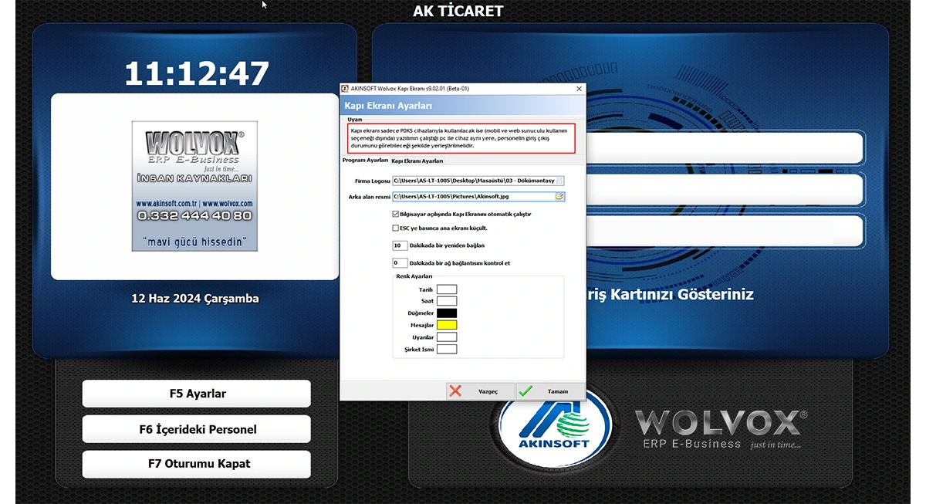The image size is (926, 504).
Task: Click the Wolvox İnsan Kaynakları logo image
Action: [x=194, y=186]
